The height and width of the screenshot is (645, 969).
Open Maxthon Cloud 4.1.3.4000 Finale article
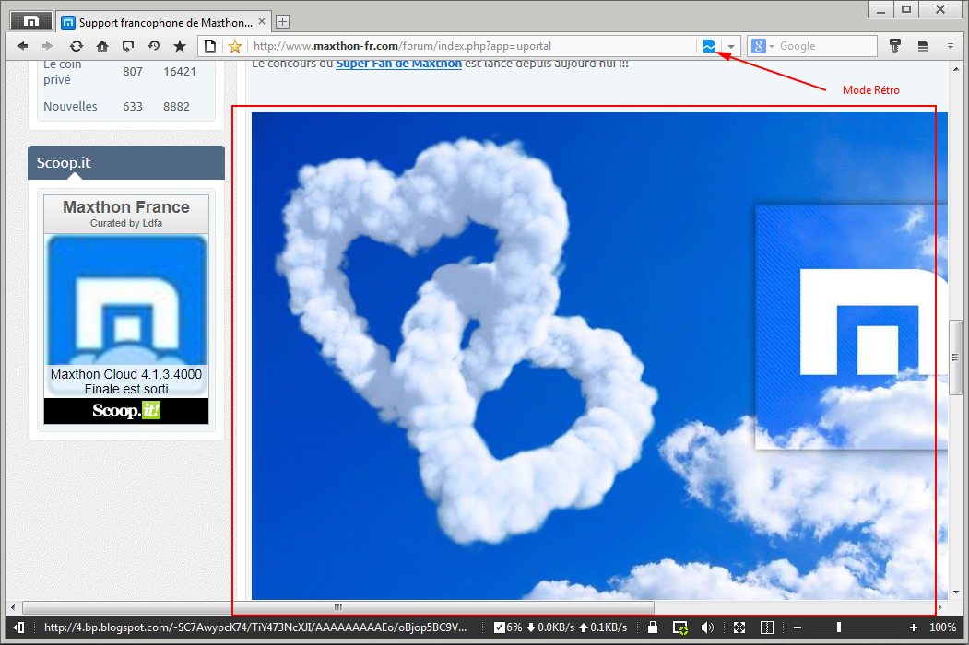click(126, 381)
